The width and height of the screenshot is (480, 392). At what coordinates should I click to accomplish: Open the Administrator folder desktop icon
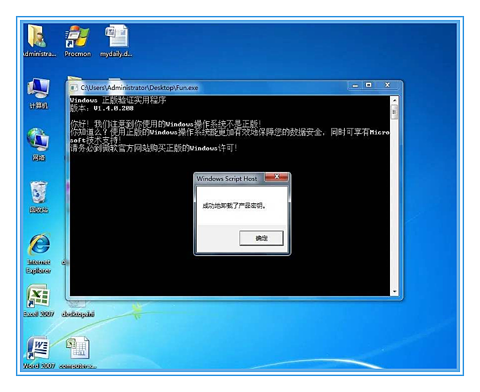[38, 40]
